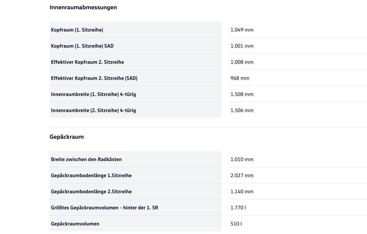
Task: Click the 1.770 l value
Action: click(238, 208)
